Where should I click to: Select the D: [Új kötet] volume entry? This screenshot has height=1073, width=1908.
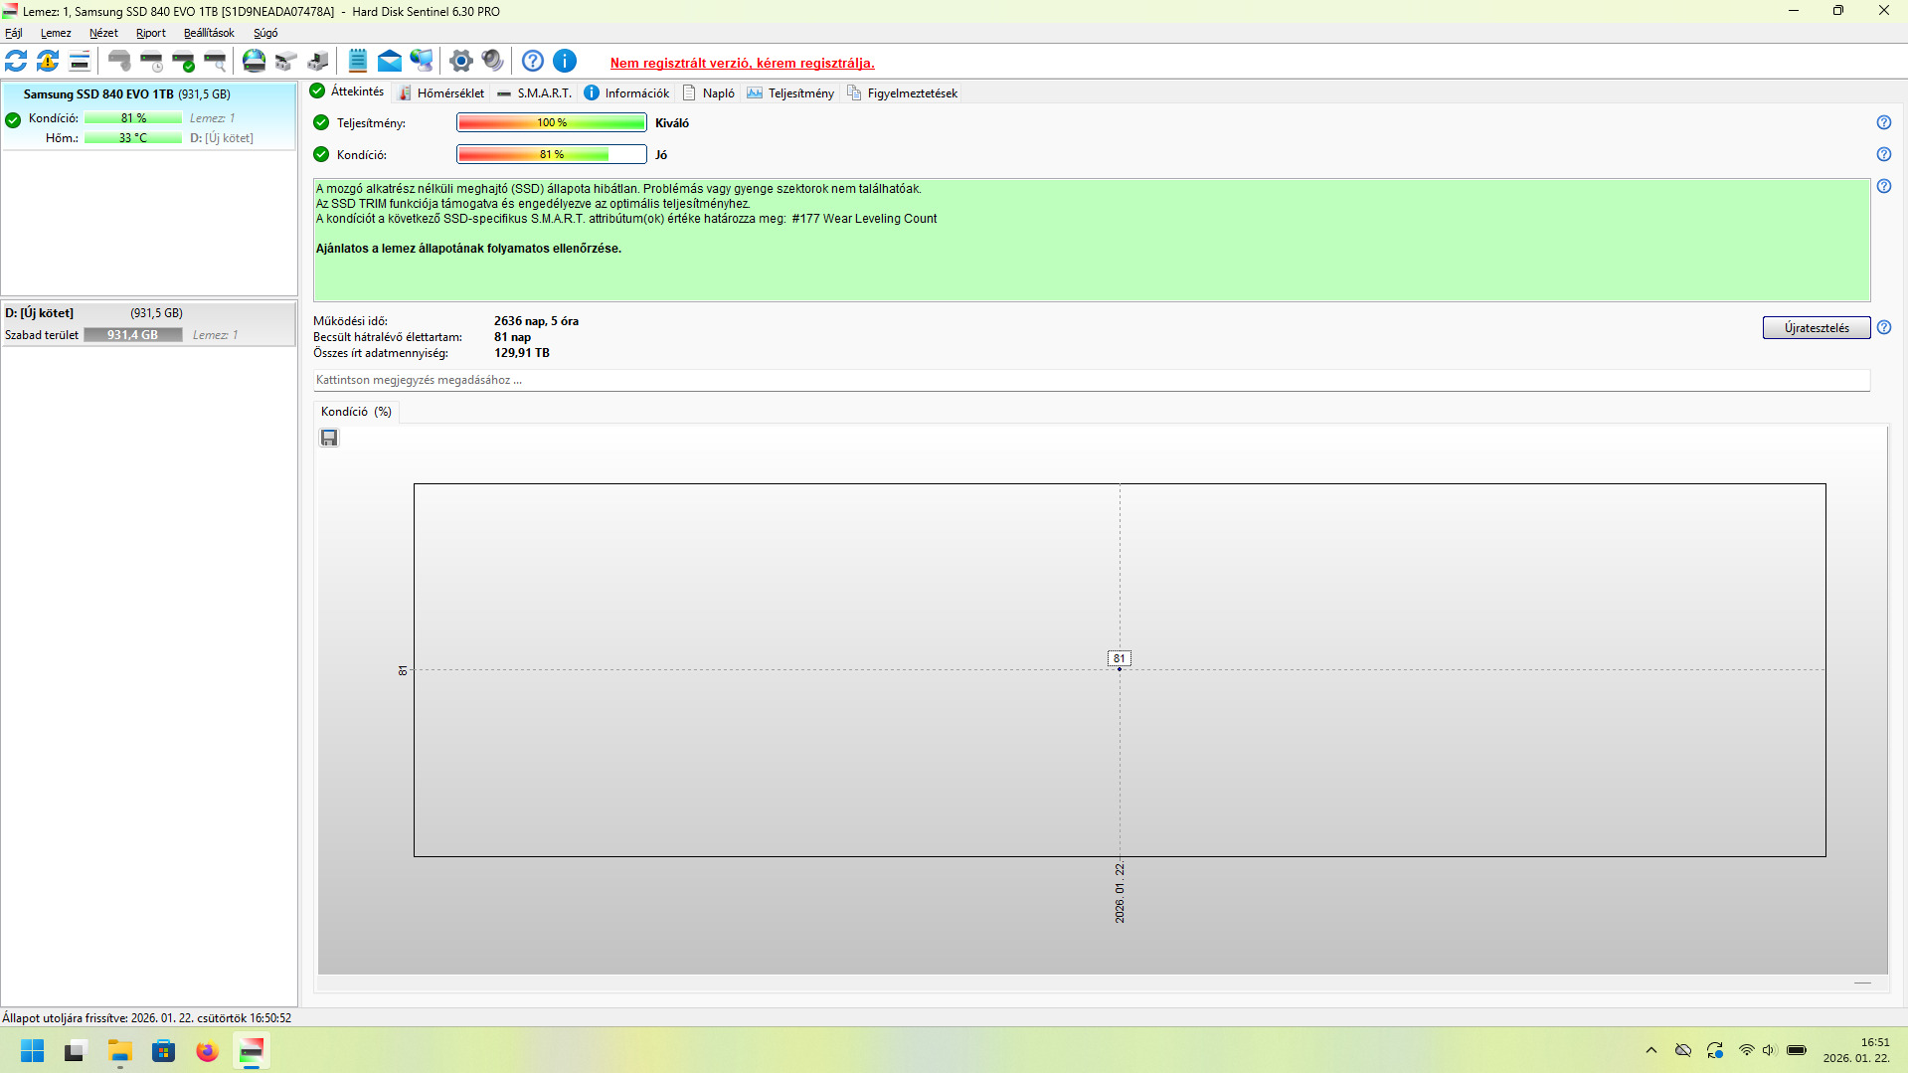(x=148, y=324)
